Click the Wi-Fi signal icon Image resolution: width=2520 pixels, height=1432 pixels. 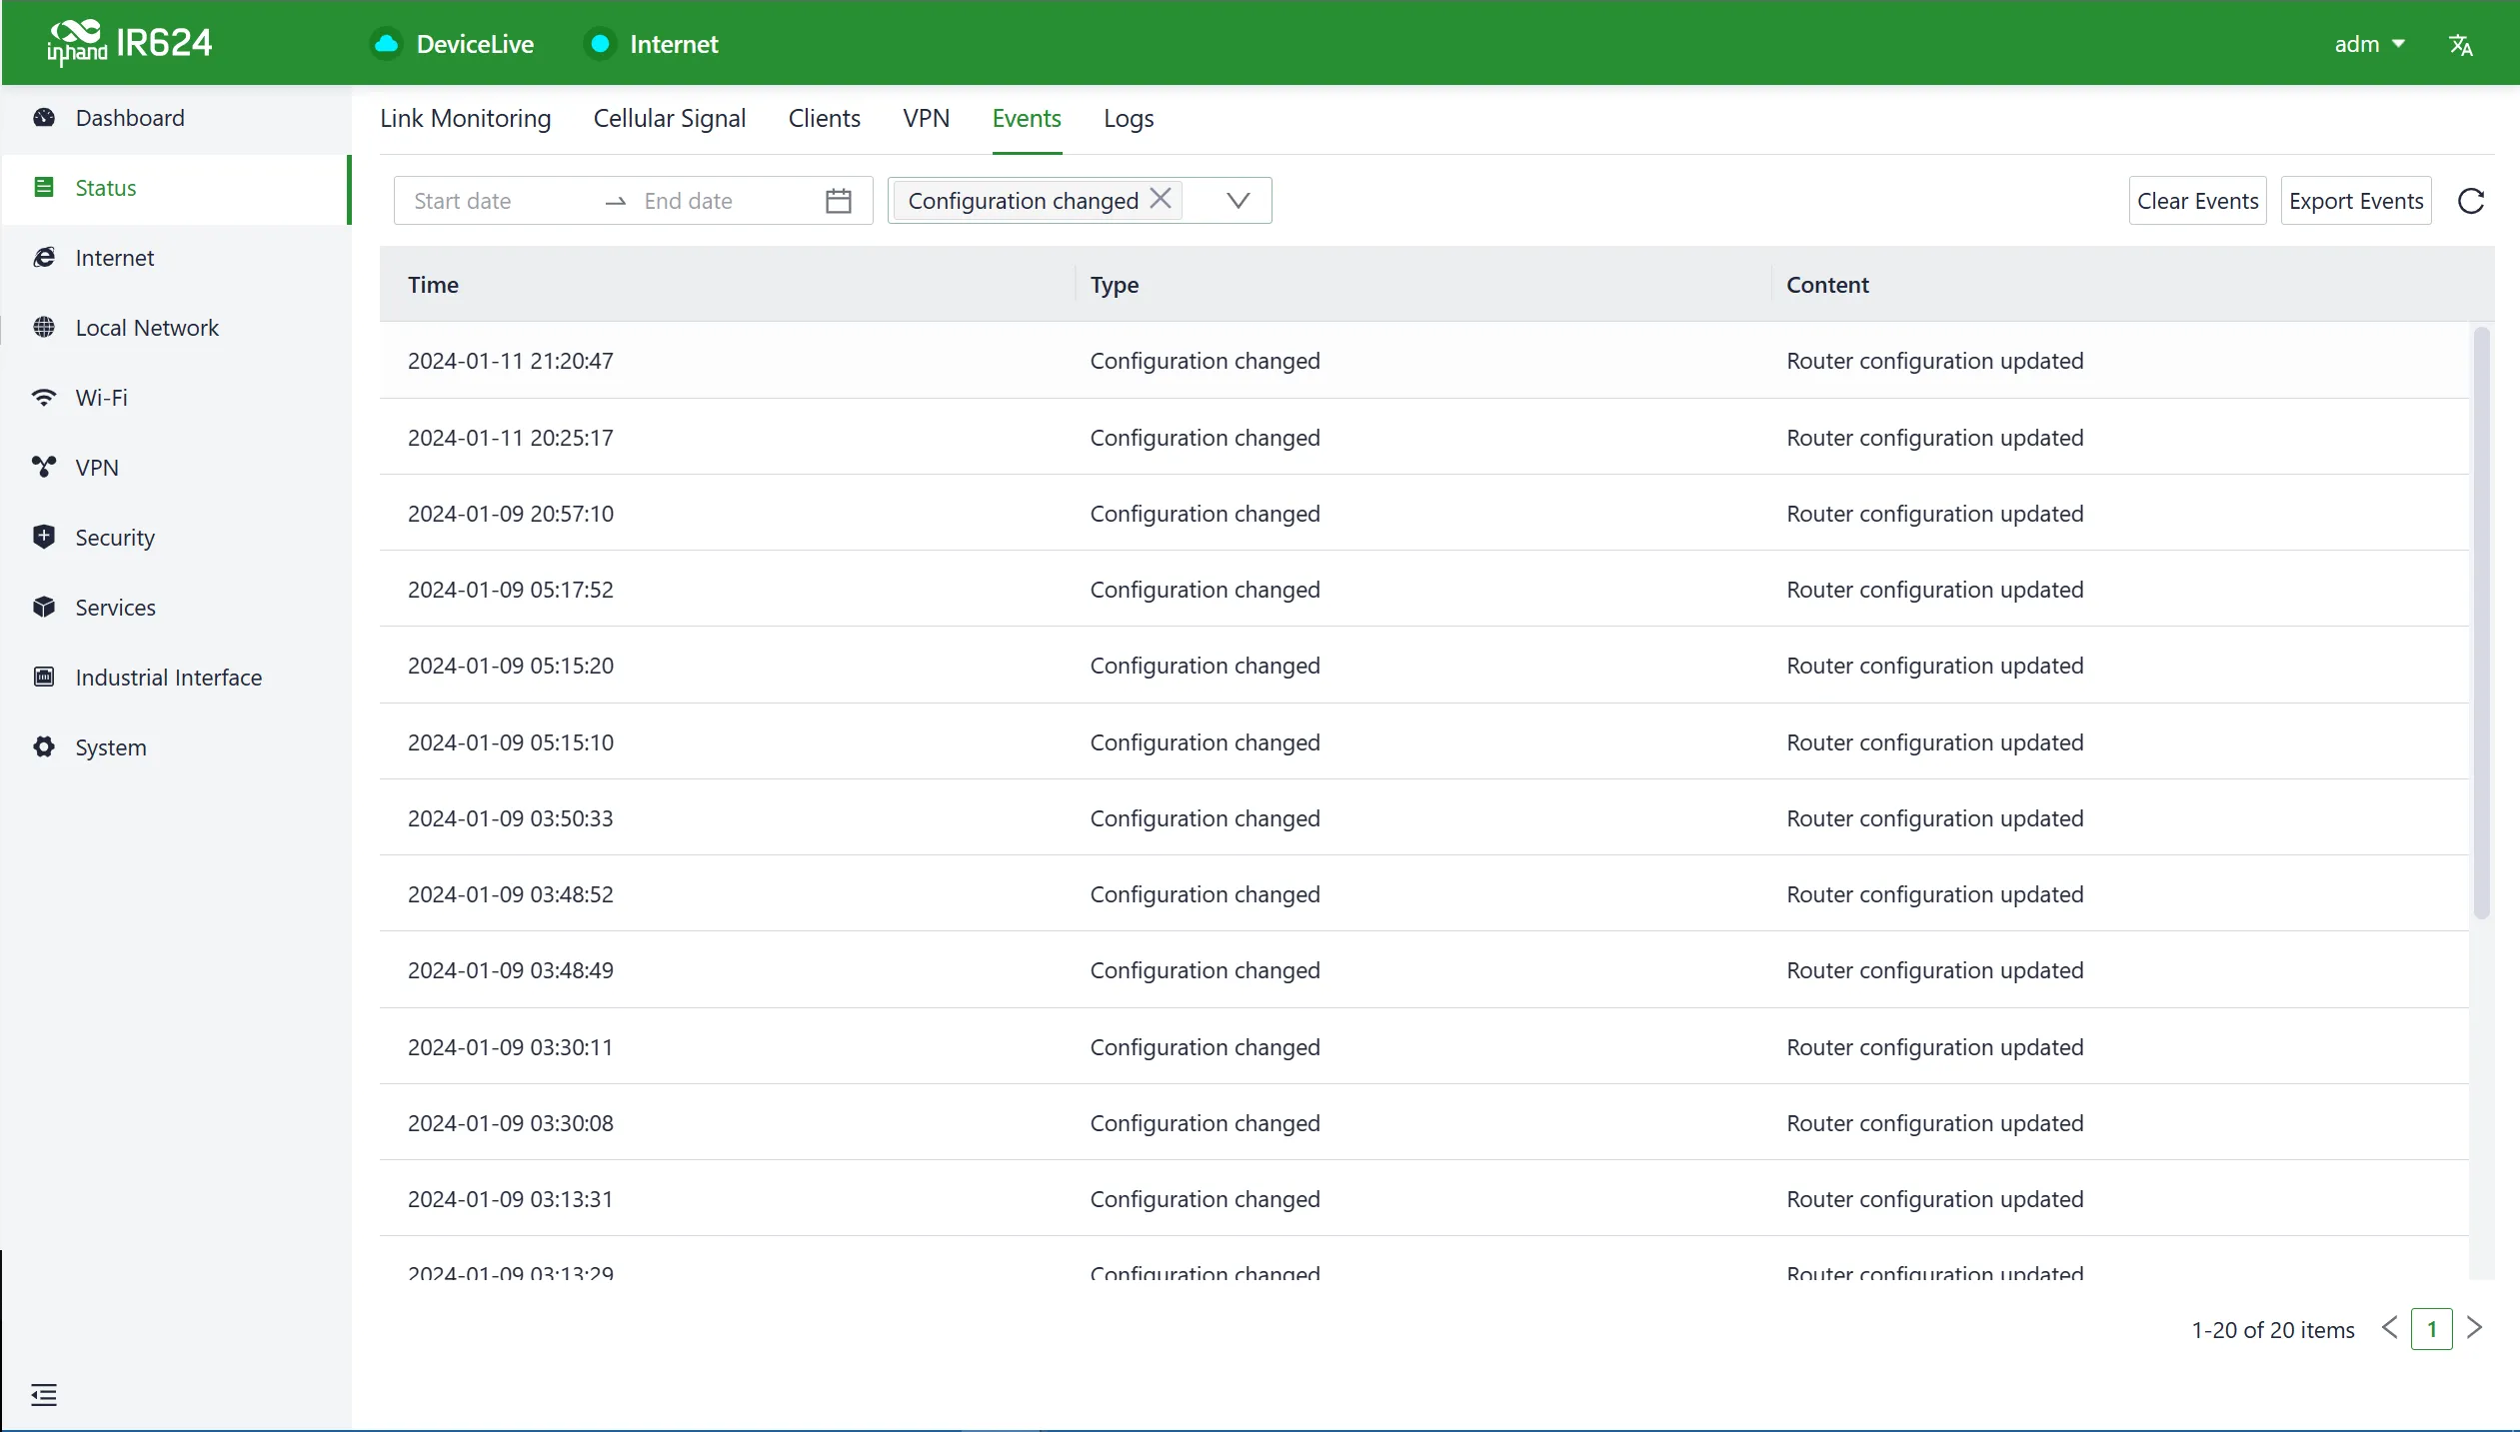(x=44, y=398)
